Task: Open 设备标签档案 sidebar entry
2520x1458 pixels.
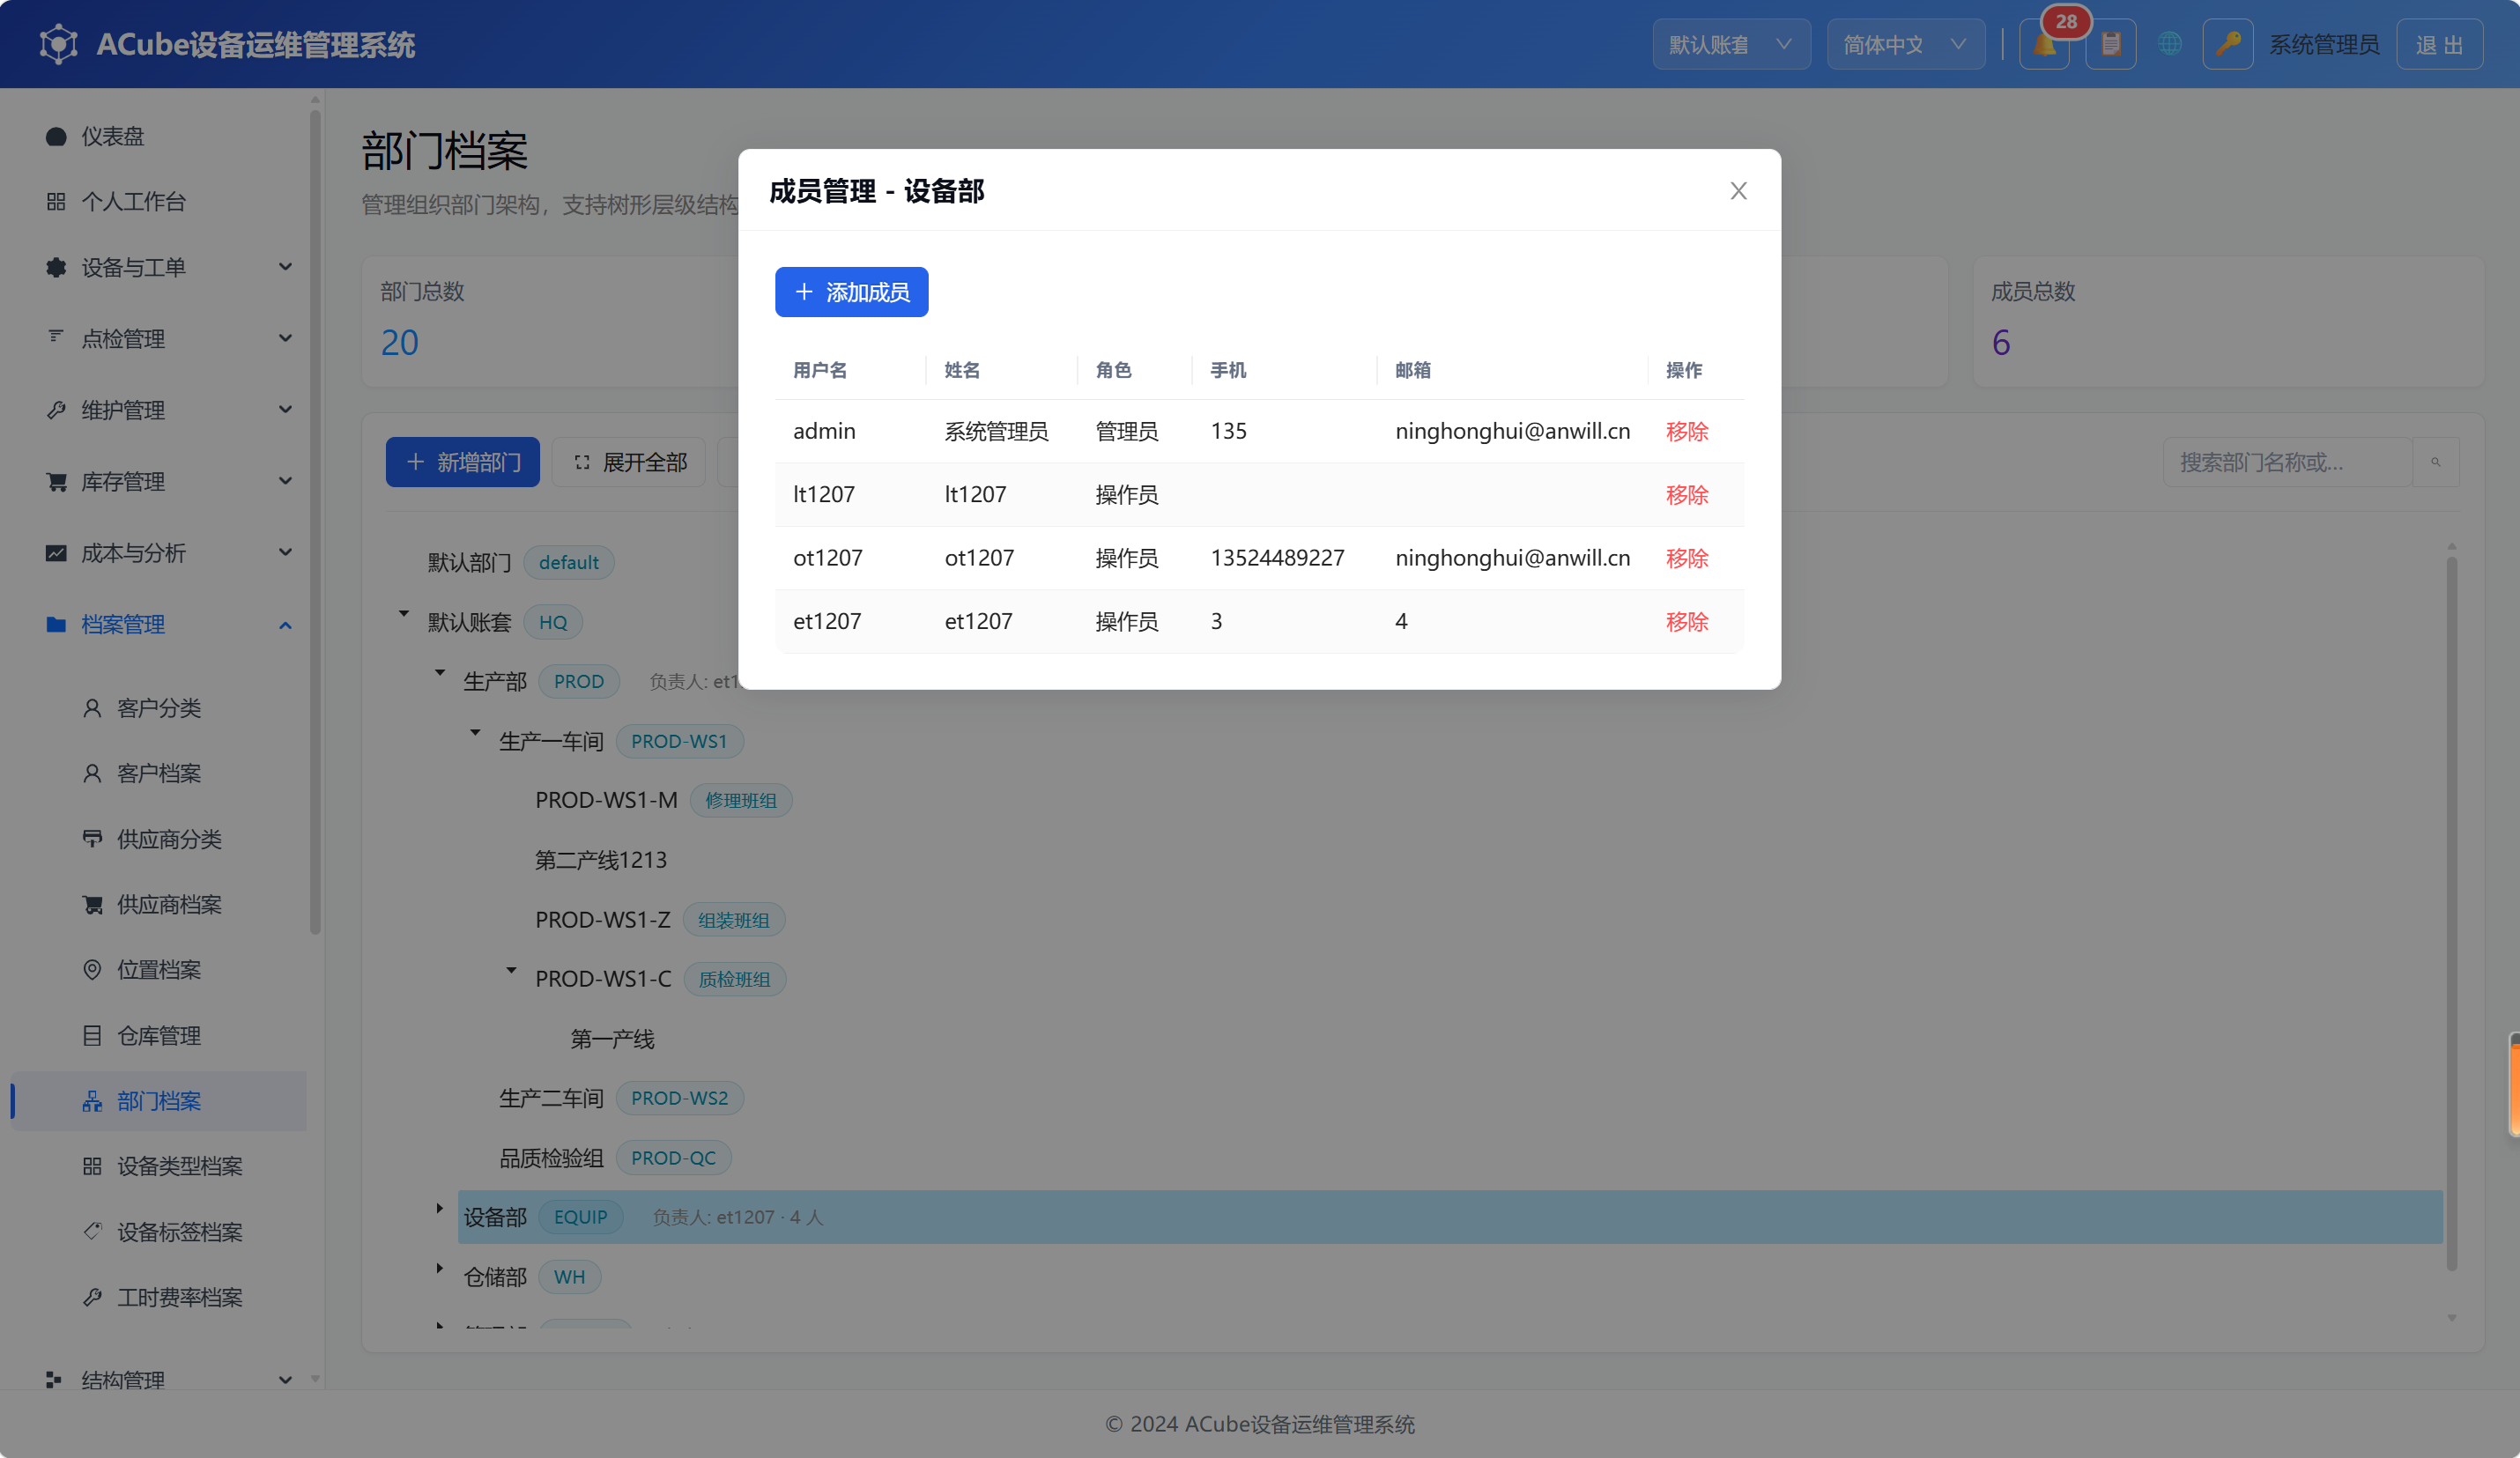Action: [x=160, y=1231]
